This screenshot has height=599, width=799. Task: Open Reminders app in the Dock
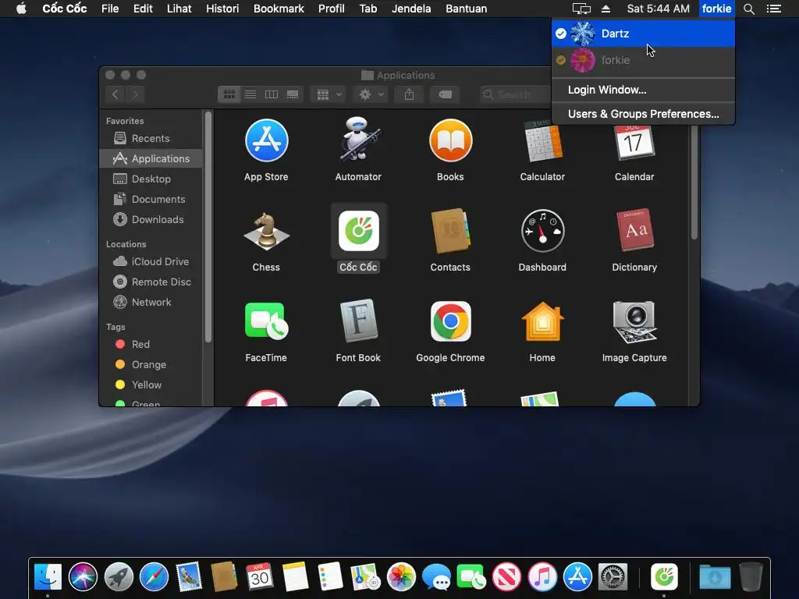click(330, 577)
